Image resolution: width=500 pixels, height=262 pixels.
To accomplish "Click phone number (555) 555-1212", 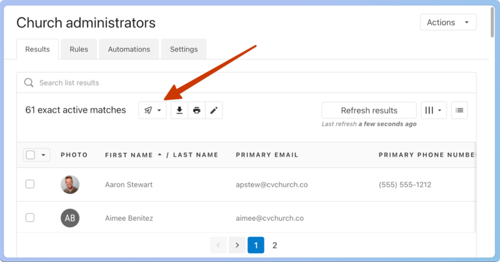I will coord(405,185).
